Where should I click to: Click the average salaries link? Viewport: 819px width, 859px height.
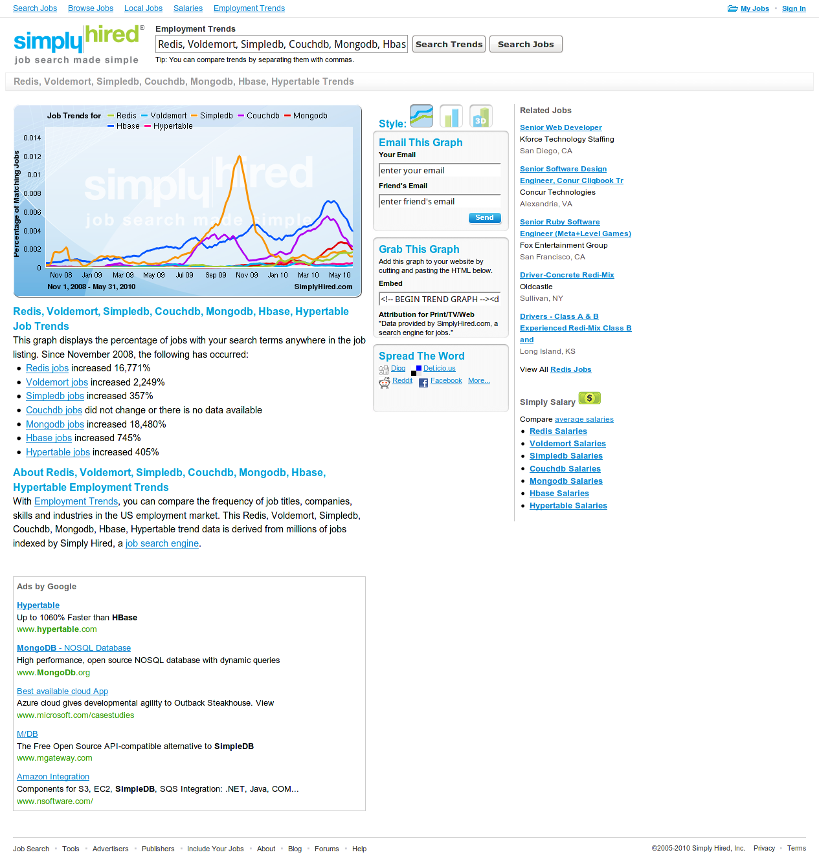coord(584,419)
